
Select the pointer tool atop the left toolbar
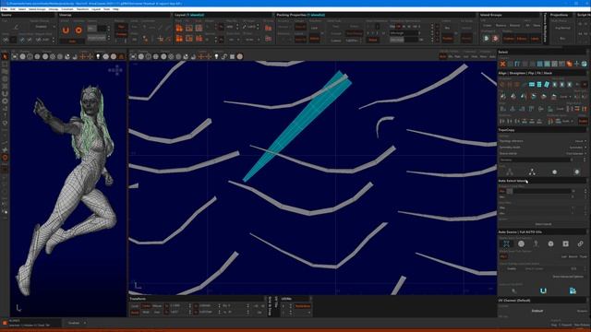[x=5, y=56]
